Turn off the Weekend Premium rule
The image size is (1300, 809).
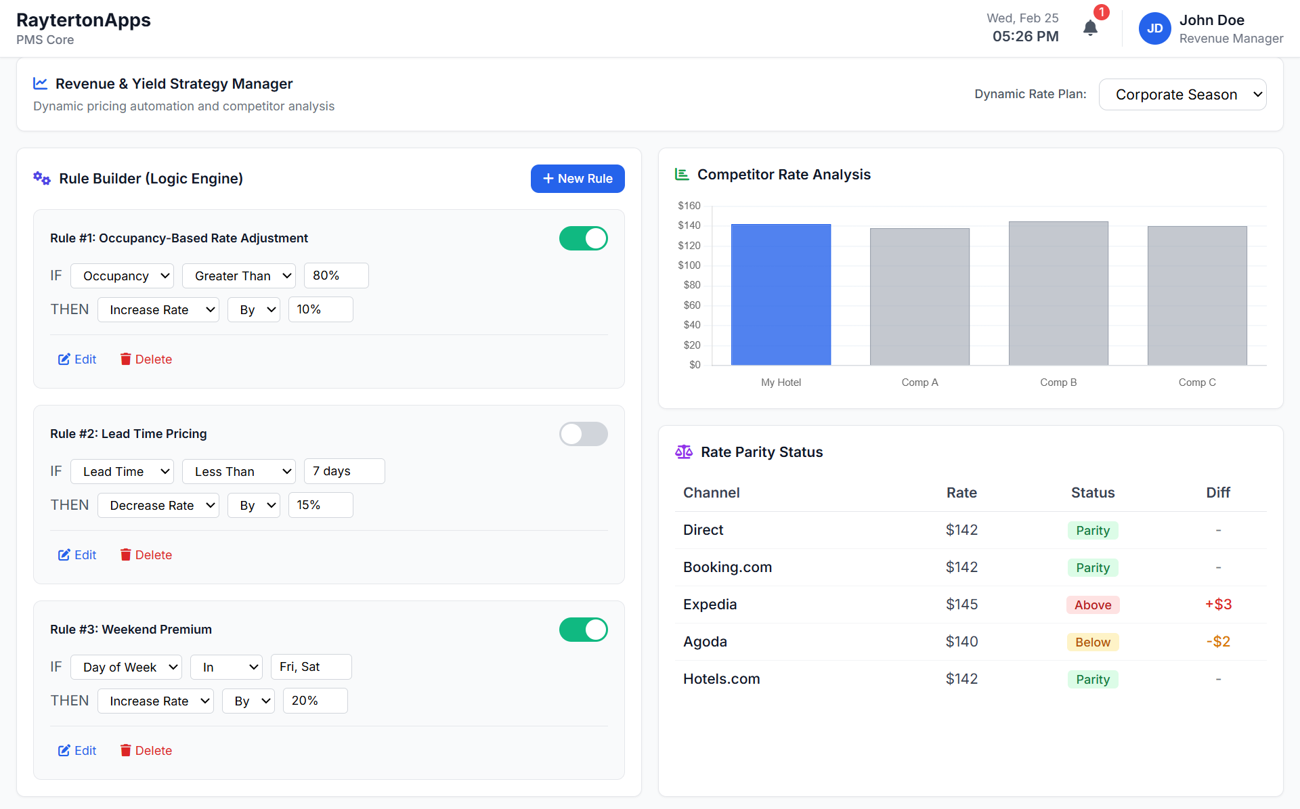(x=583, y=630)
